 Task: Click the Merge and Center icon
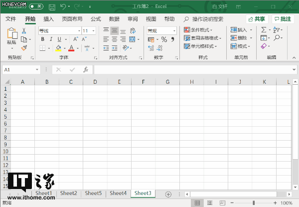[x=132, y=39]
